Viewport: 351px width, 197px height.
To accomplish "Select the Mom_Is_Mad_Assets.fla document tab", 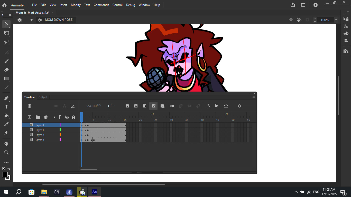I will coord(32,13).
